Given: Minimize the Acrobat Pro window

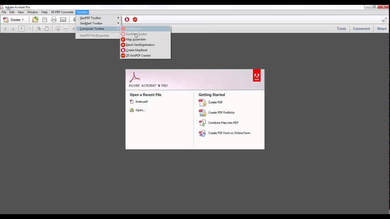Looking at the screenshot, I should tap(367, 7).
